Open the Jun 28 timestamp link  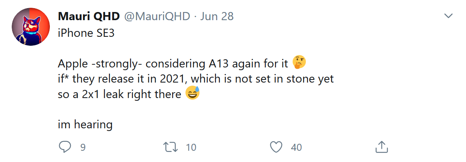click(x=216, y=16)
